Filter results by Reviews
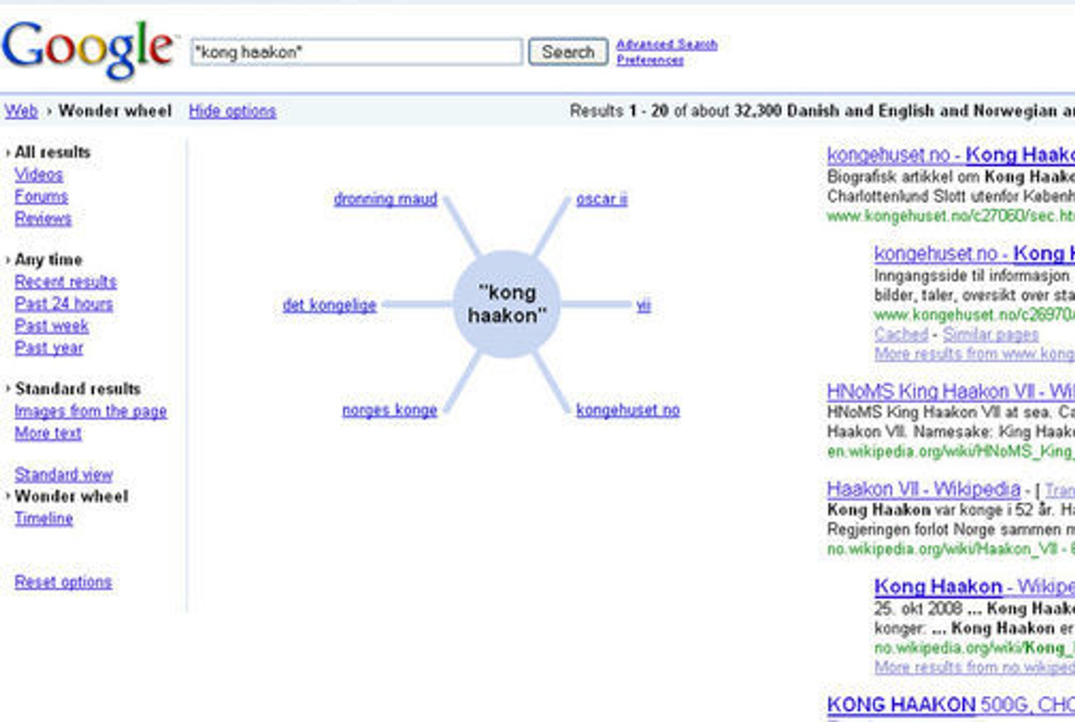The height and width of the screenshot is (722, 1075). click(x=43, y=218)
